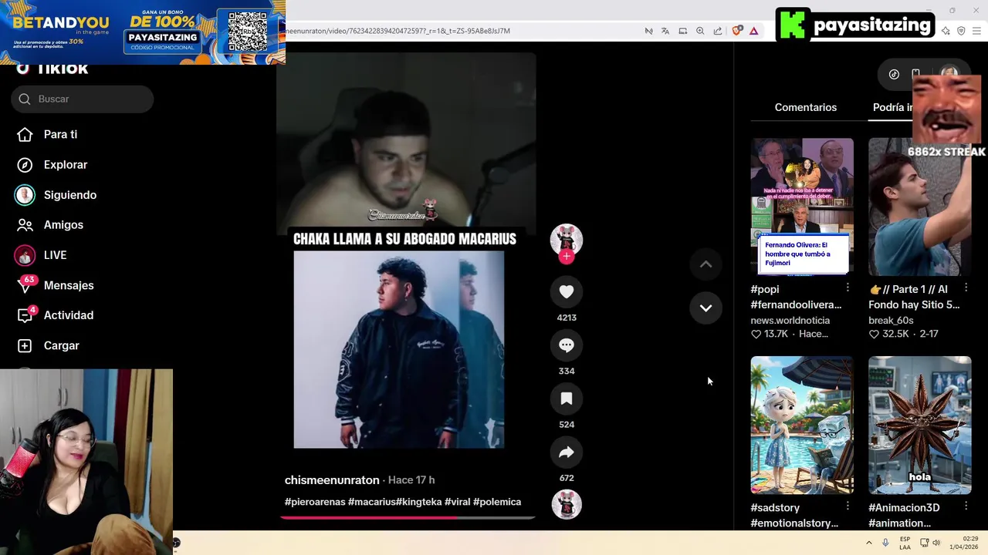The image size is (988, 555).
Task: Switch to the Podría interesarte tab
Action: pos(892,107)
